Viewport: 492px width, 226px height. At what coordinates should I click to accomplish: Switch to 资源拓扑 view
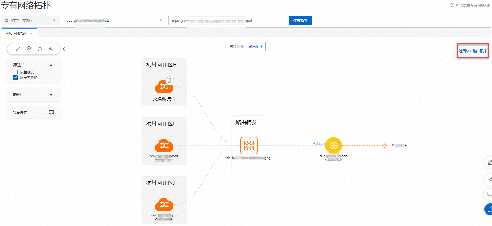pyautogui.click(x=236, y=46)
